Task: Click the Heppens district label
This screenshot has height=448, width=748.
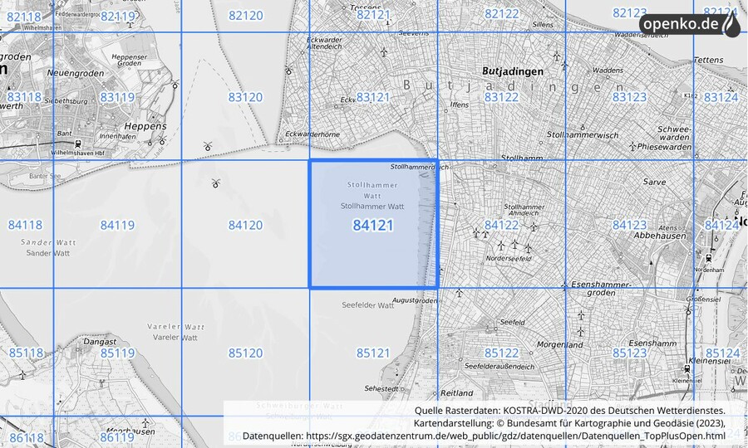Action: (145, 127)
